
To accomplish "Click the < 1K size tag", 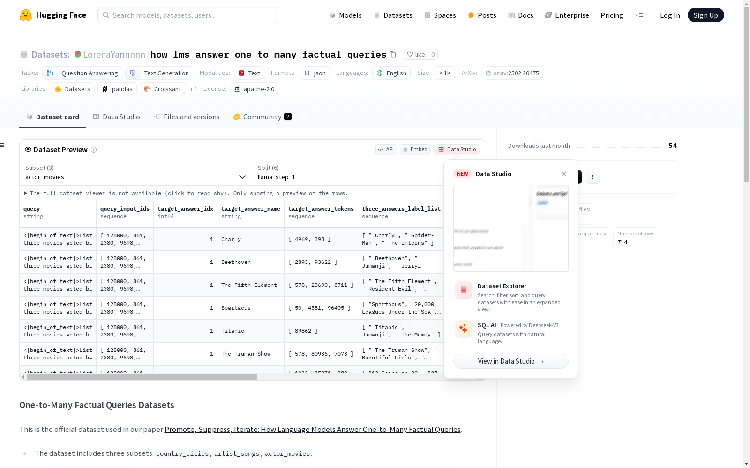I will pyautogui.click(x=445, y=73).
